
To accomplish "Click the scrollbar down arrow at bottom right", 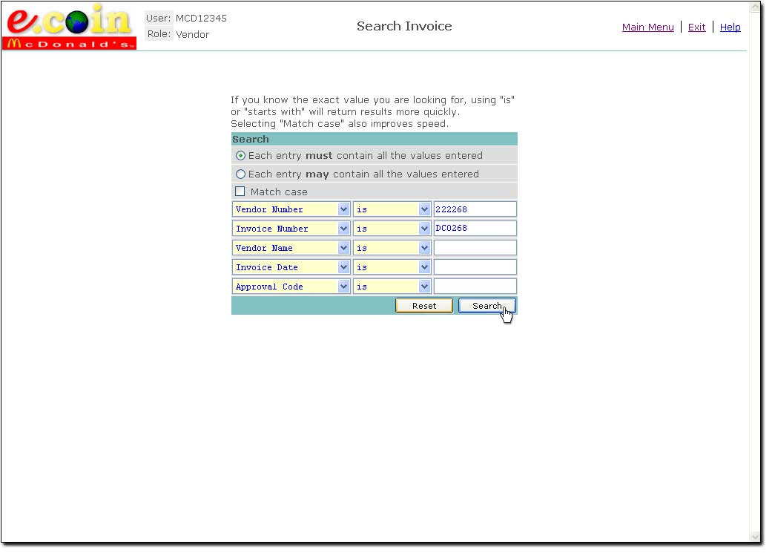I will (x=755, y=537).
